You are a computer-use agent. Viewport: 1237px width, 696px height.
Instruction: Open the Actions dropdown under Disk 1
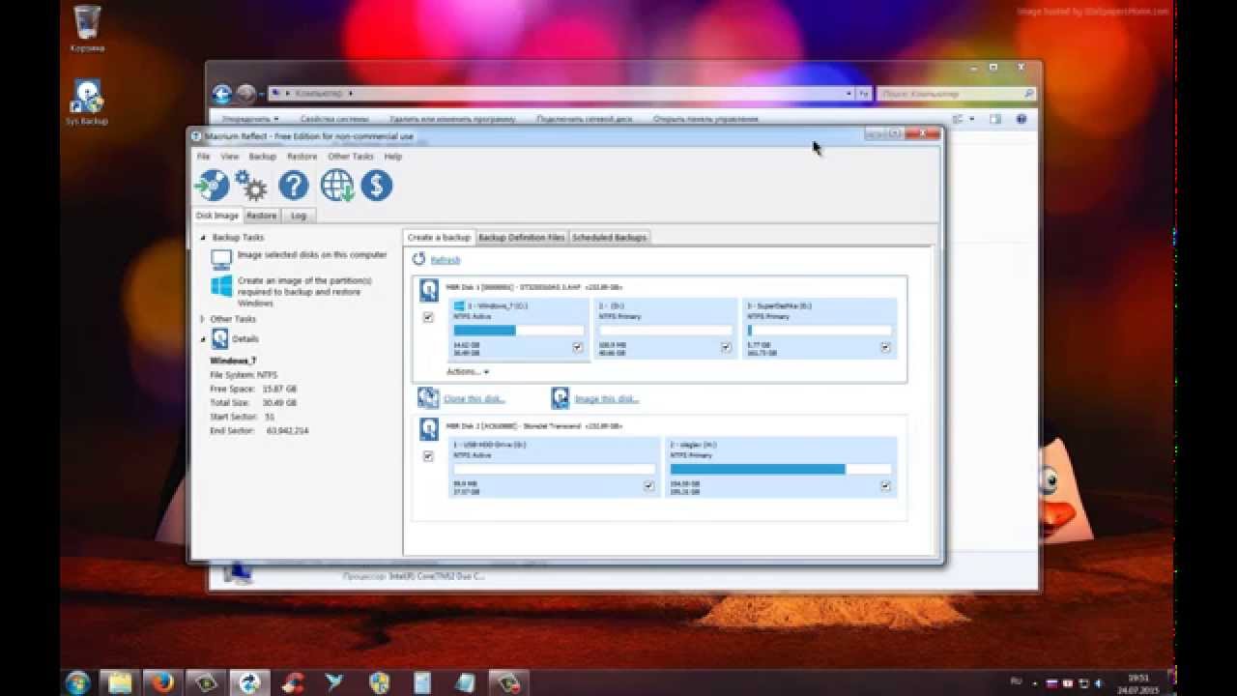(468, 371)
